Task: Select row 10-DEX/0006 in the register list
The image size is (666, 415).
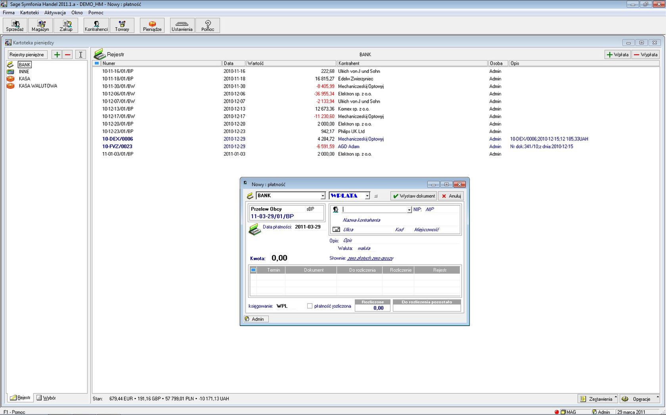Action: [375, 139]
